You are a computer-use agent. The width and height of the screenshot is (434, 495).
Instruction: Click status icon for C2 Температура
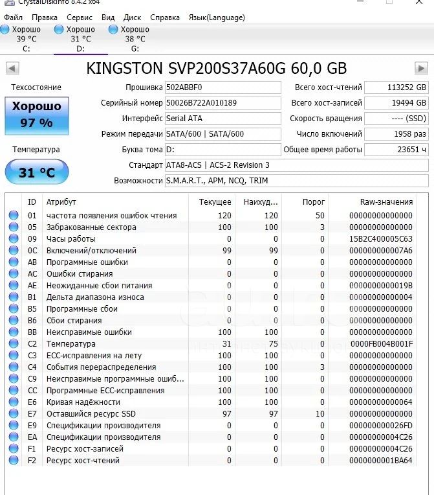click(x=14, y=343)
